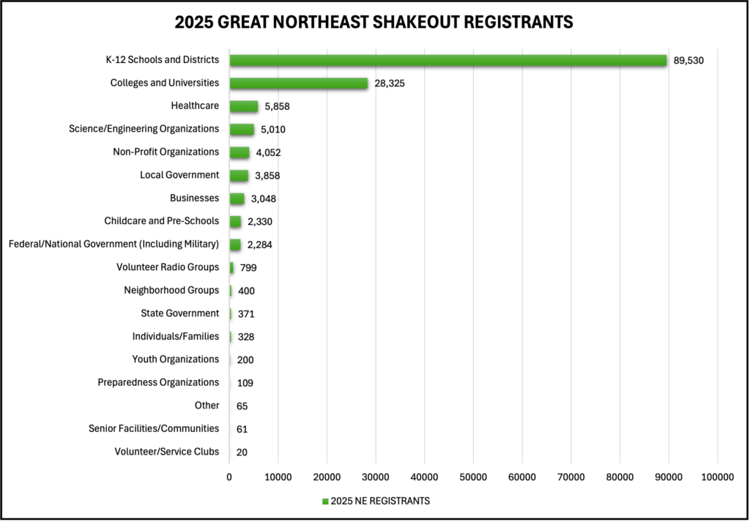
Task: Click the Non-Profit Organizations bar
Action: click(x=239, y=152)
